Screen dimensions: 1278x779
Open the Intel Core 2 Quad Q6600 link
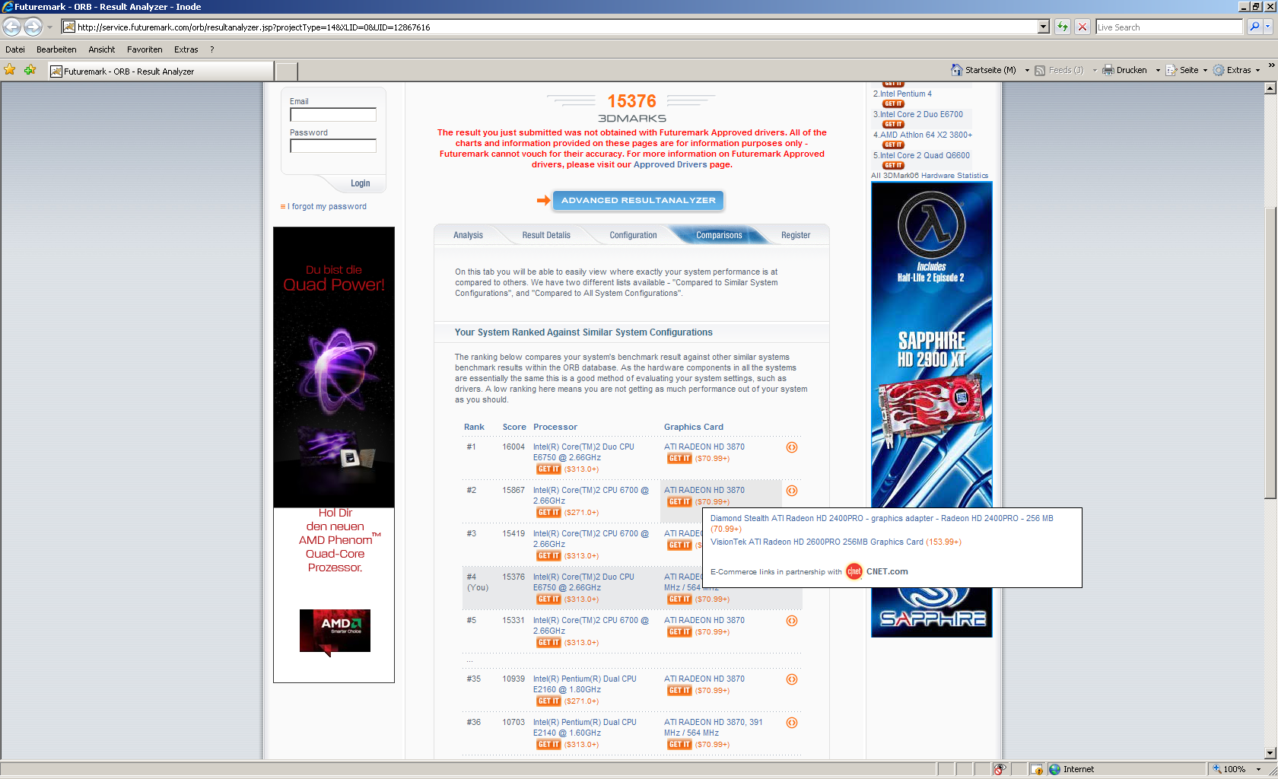pos(924,155)
